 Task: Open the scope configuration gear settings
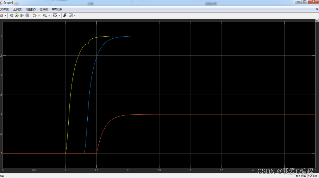(x=1, y=15)
